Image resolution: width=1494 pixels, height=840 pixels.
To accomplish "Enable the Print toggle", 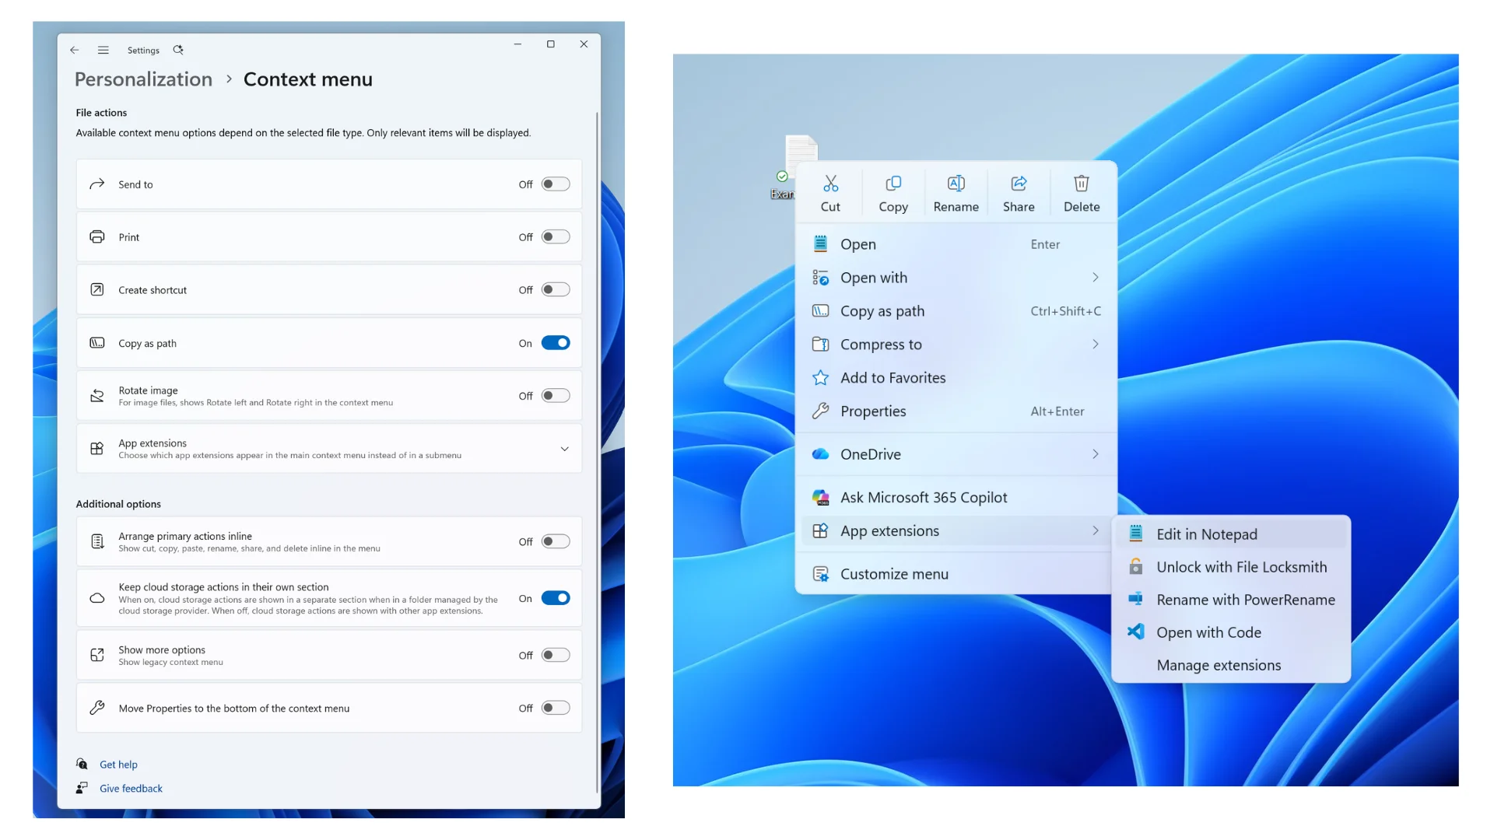I will pos(556,237).
